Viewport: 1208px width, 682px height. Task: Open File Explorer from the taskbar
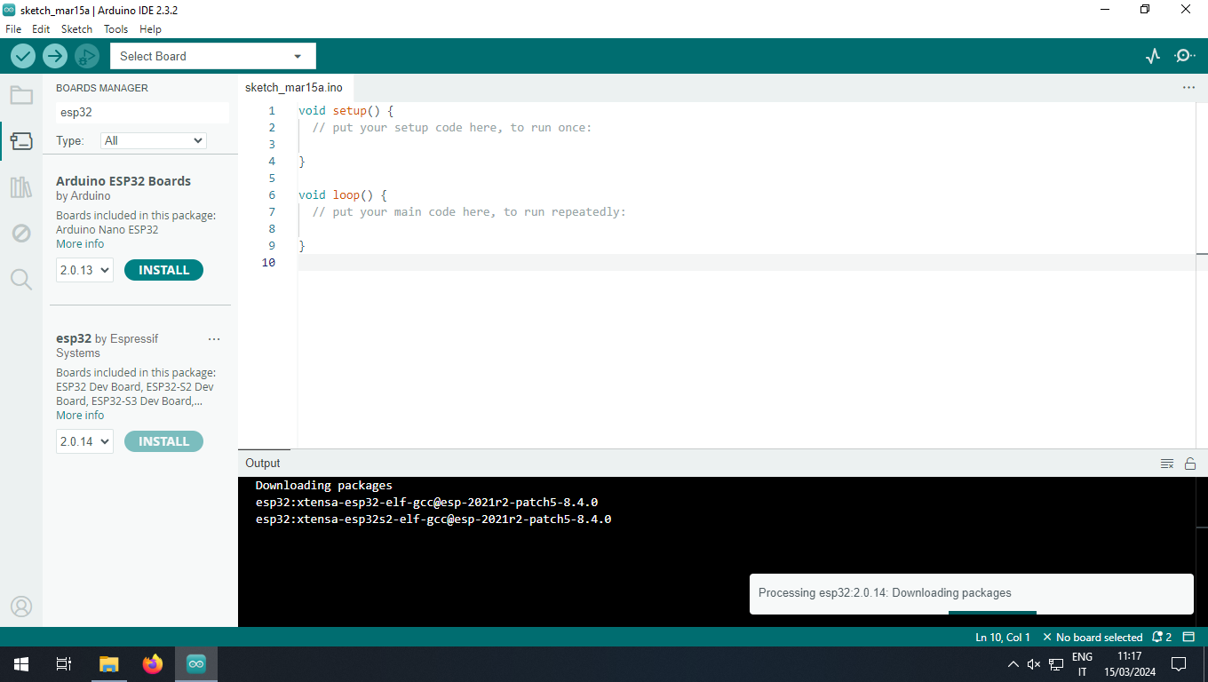pyautogui.click(x=108, y=664)
